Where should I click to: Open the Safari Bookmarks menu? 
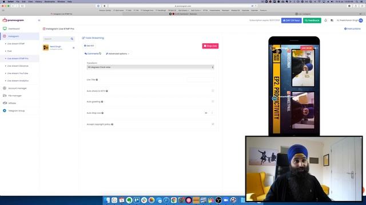[x=50, y=1]
